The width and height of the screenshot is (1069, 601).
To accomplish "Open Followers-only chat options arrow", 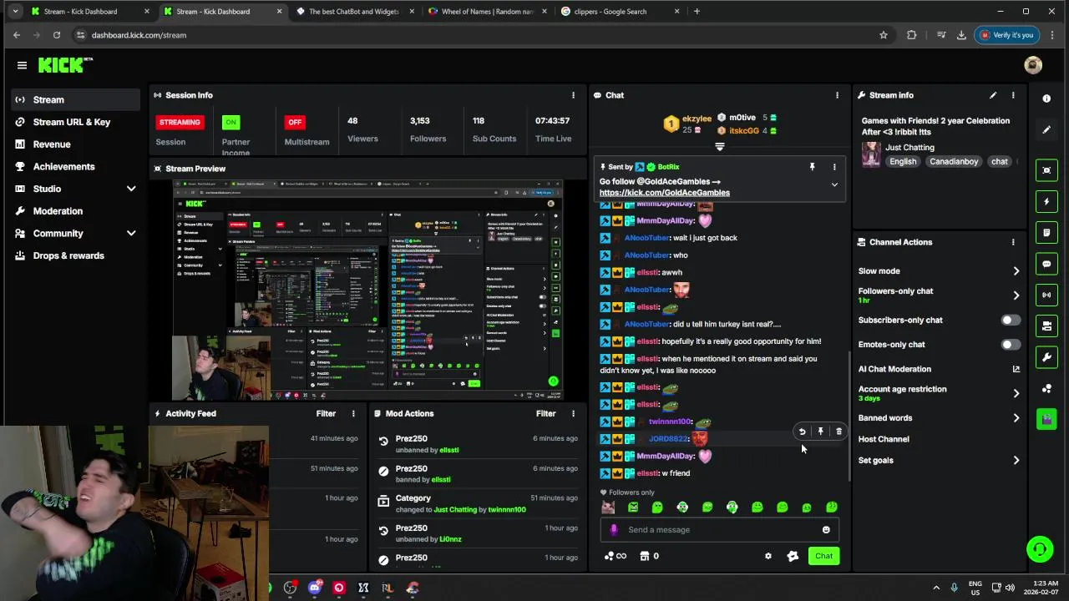I will pyautogui.click(x=1016, y=295).
